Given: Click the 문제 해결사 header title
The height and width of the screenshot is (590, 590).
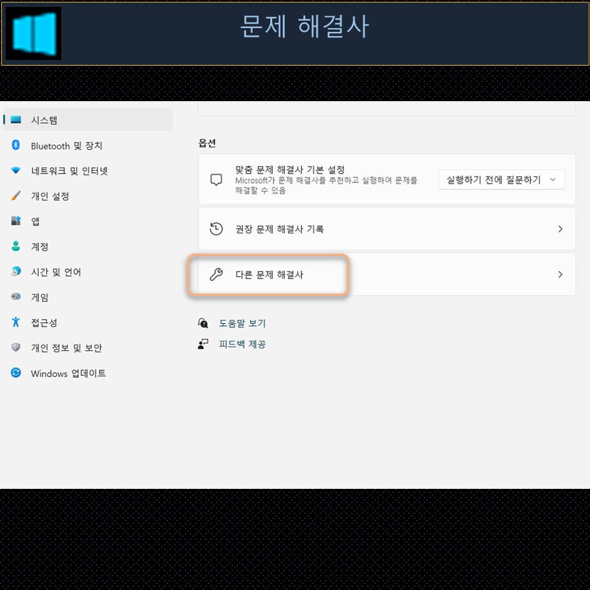Looking at the screenshot, I should click(305, 26).
